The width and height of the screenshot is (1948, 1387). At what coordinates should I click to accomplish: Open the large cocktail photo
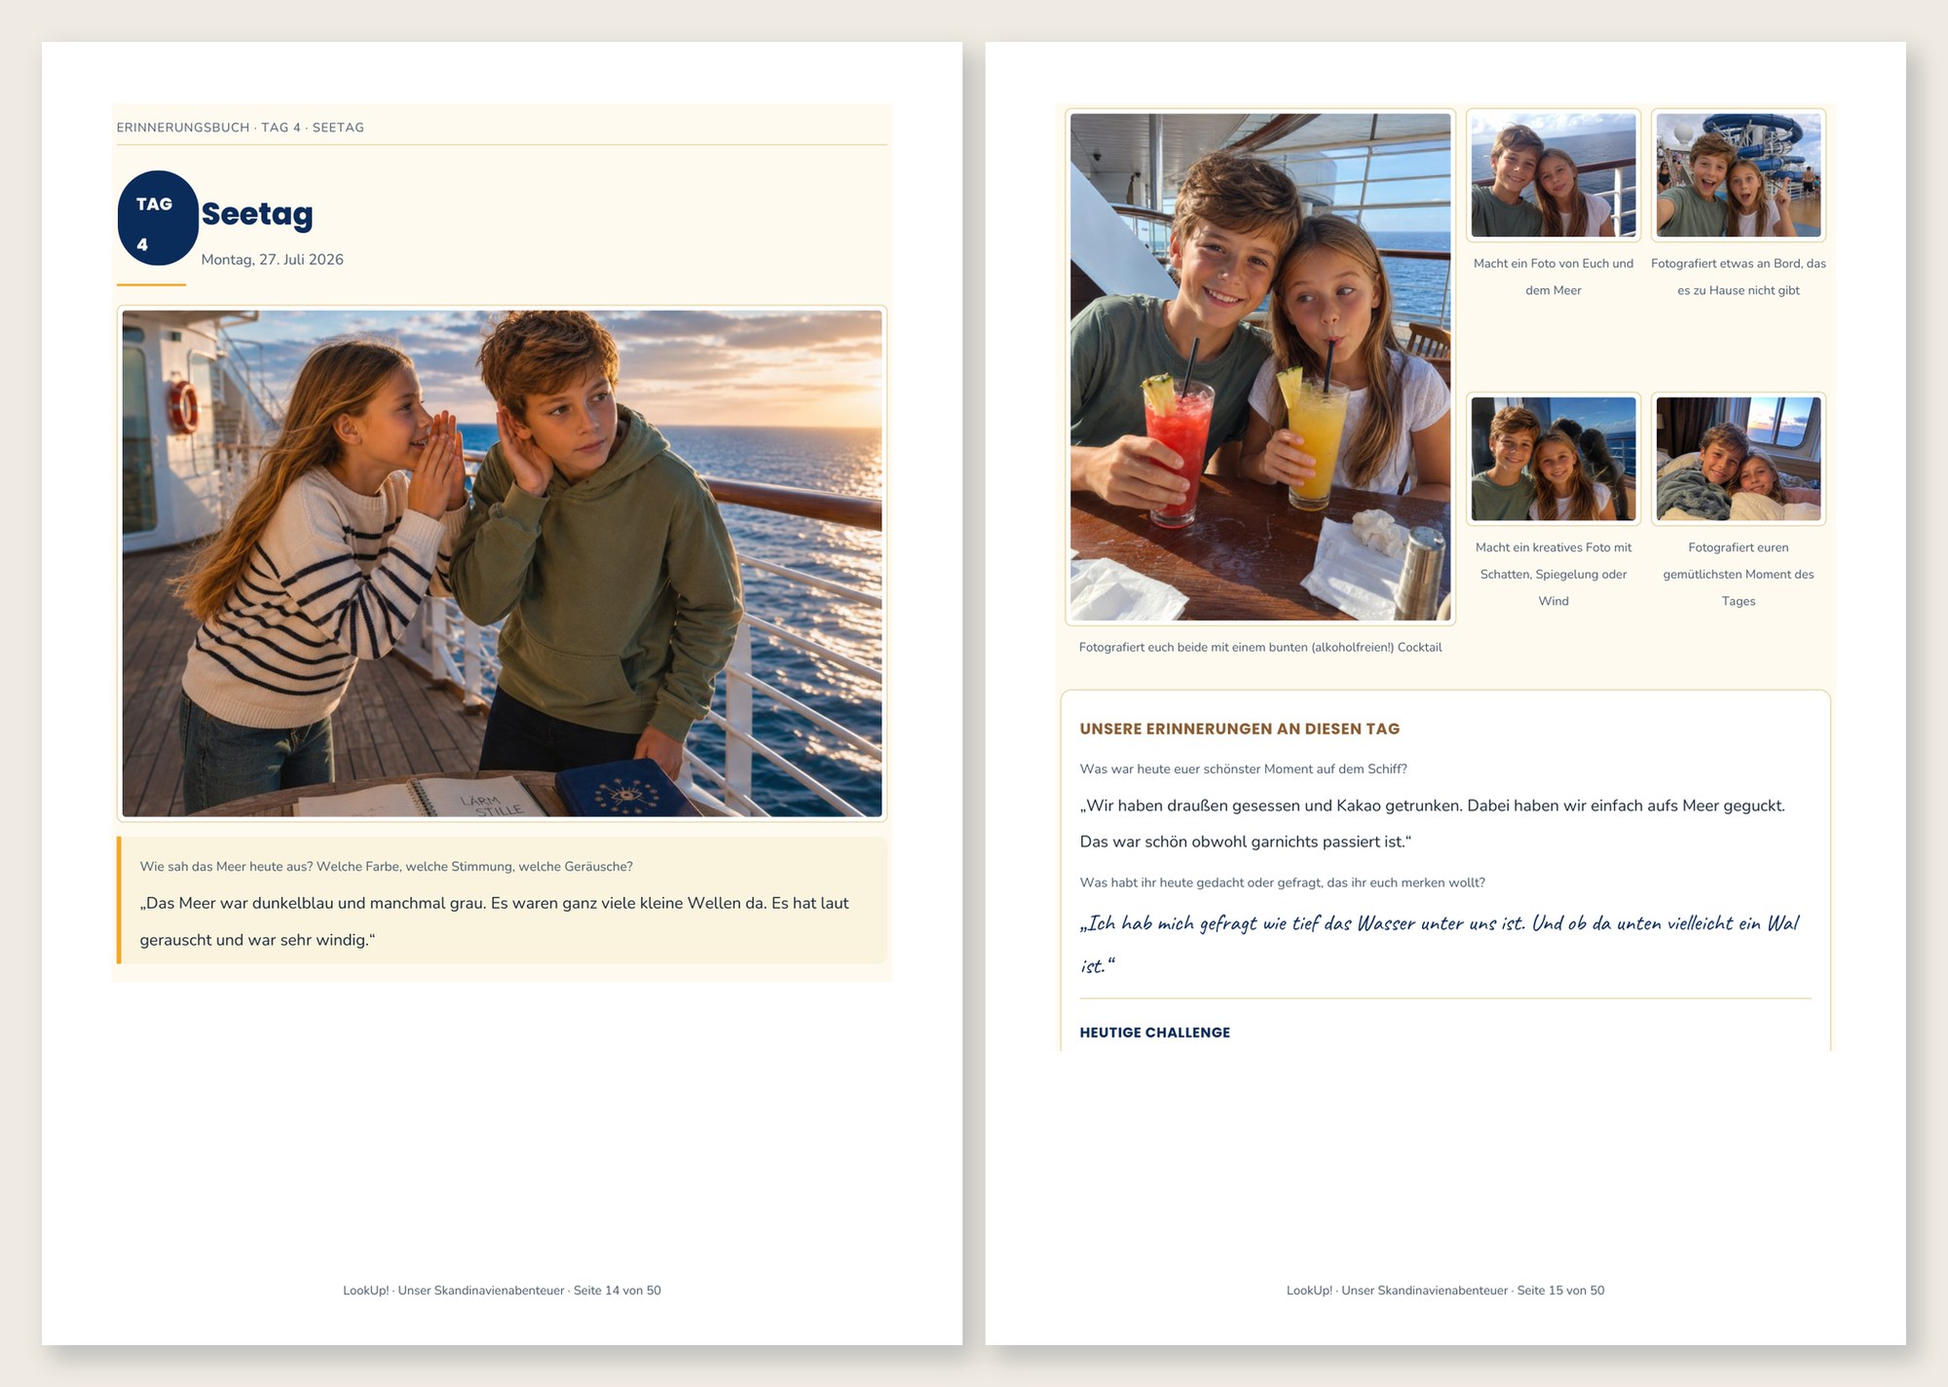pyautogui.click(x=1260, y=366)
